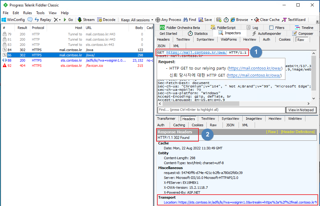Expand the Remove sessions dropdown arrow
Image resolution: width=320 pixels, height=206 pixels.
tap(60, 20)
